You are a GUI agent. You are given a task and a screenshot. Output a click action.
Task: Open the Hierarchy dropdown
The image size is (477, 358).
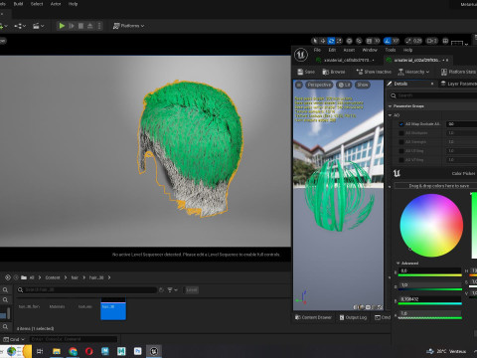(413, 72)
